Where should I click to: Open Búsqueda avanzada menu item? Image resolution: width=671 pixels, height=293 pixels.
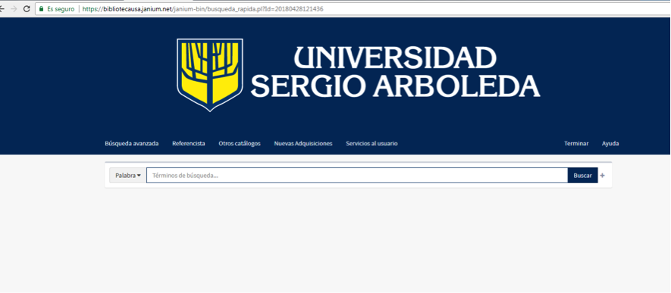pos(132,144)
